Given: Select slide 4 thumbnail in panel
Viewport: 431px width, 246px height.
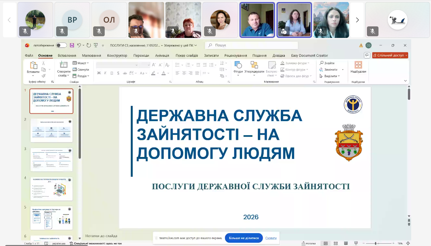Looking at the screenshot, I should [51, 189].
